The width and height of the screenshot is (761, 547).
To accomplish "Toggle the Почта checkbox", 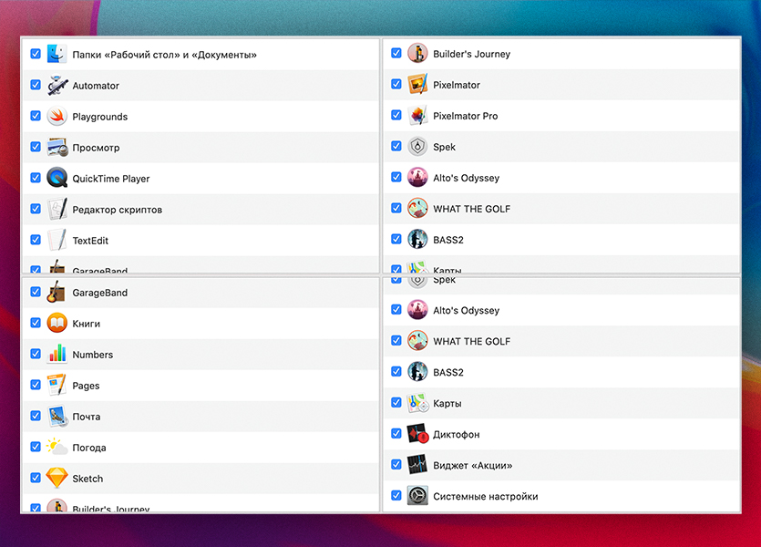I will tap(36, 416).
